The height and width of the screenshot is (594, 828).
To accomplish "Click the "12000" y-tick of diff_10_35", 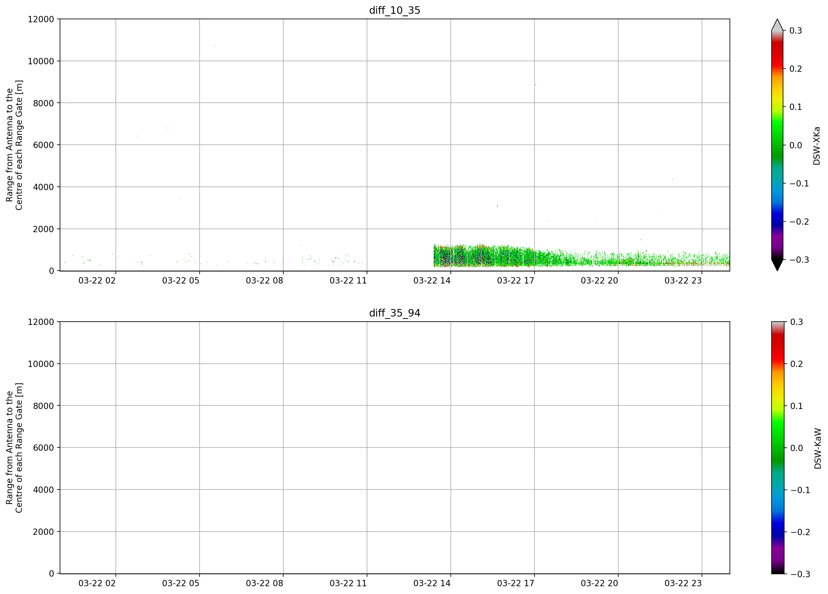I will pyautogui.click(x=41, y=19).
